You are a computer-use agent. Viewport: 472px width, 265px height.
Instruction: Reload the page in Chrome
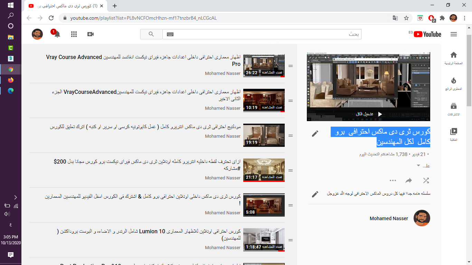click(x=51, y=18)
